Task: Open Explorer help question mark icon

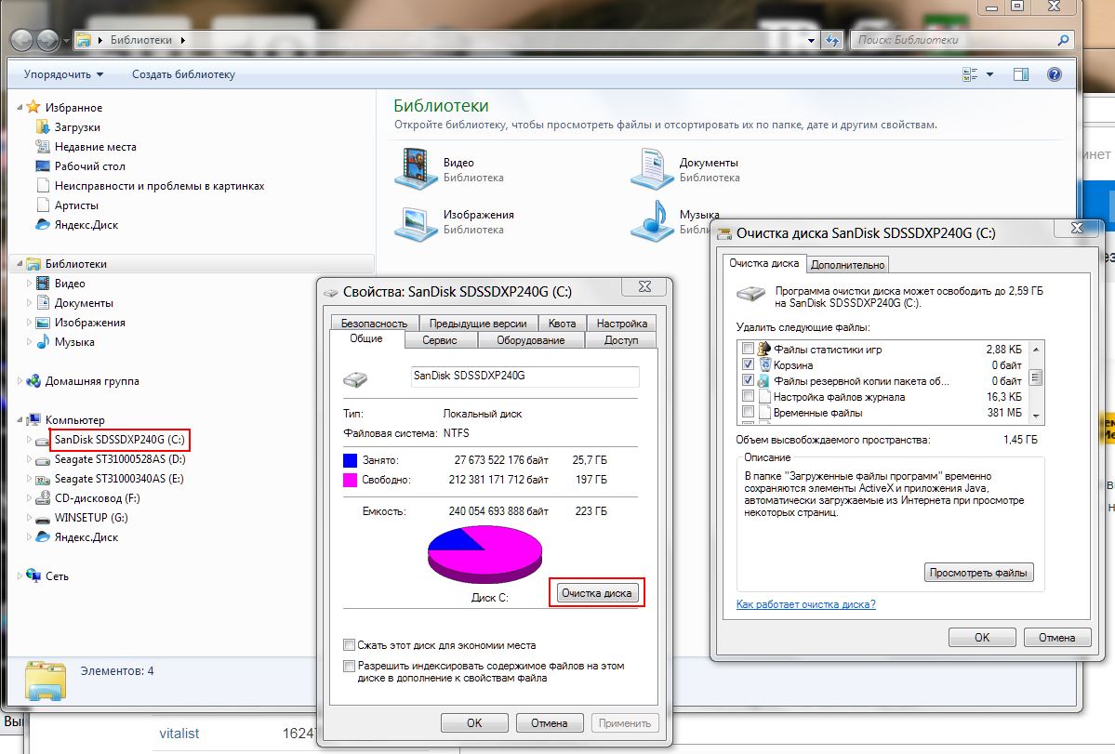Action: pos(1055,73)
